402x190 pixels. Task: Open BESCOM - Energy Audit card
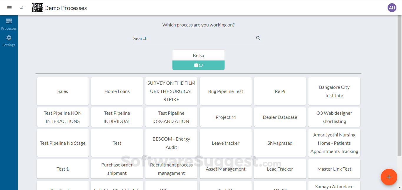tap(171, 143)
